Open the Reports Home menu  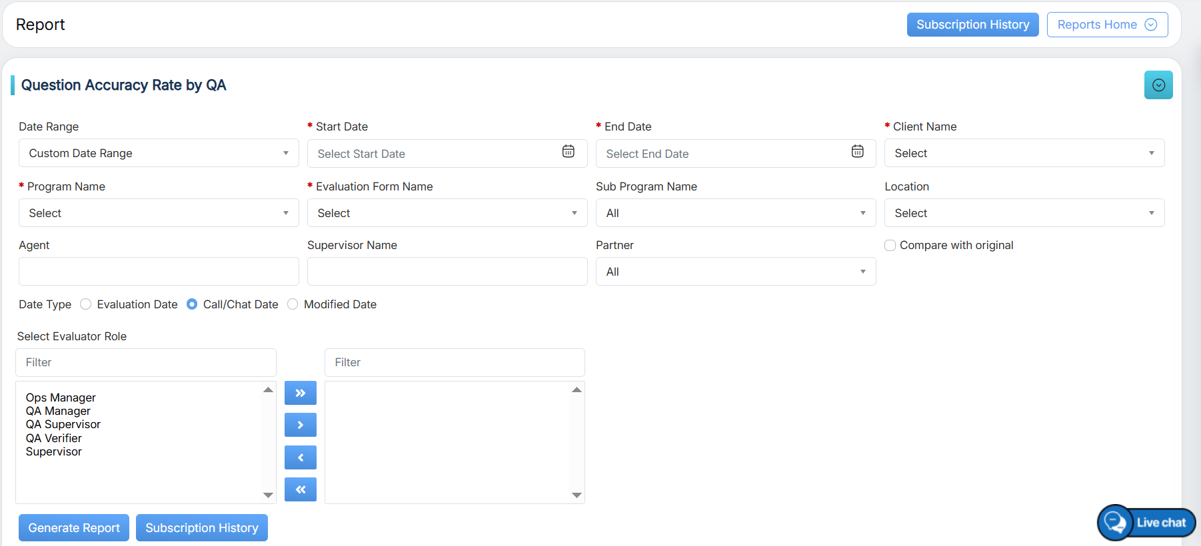1106,25
